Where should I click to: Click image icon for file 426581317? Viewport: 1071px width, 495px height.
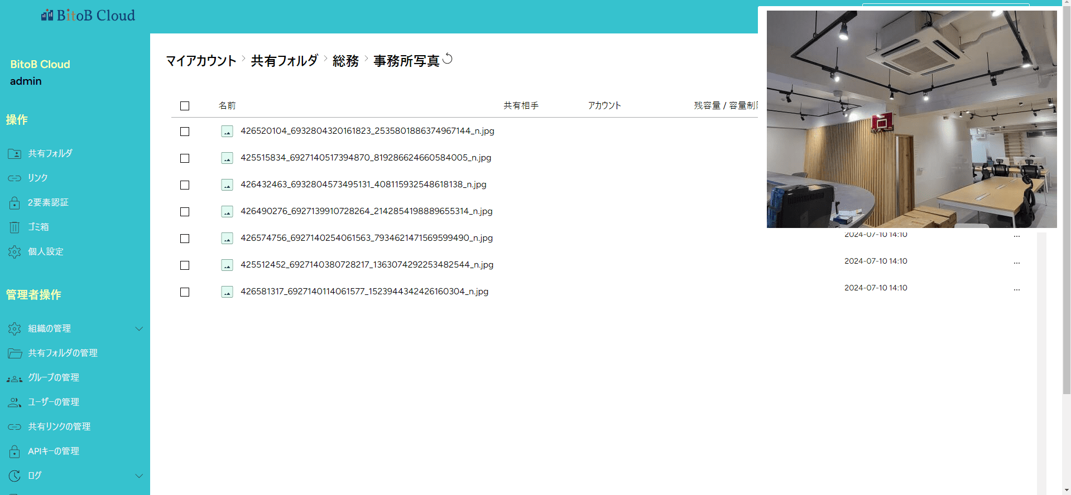(227, 292)
